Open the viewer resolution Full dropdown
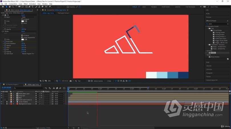 click(x=82, y=81)
